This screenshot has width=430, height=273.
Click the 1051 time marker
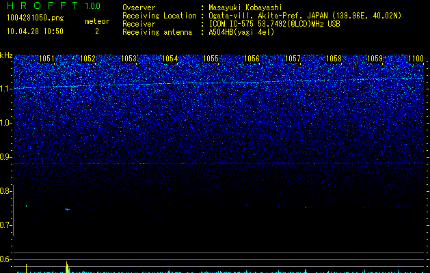coord(47,59)
